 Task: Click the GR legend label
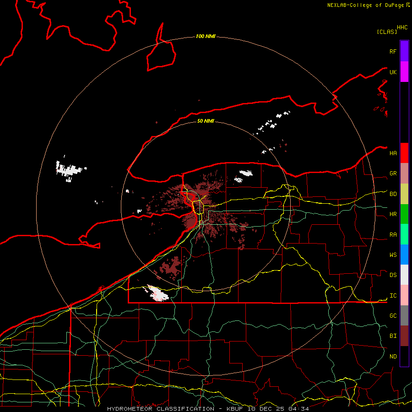(393, 173)
